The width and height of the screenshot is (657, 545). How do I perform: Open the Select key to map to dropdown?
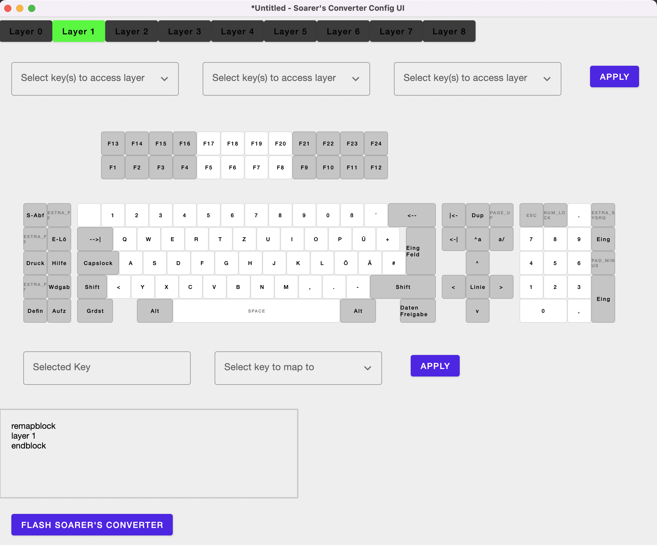click(298, 368)
